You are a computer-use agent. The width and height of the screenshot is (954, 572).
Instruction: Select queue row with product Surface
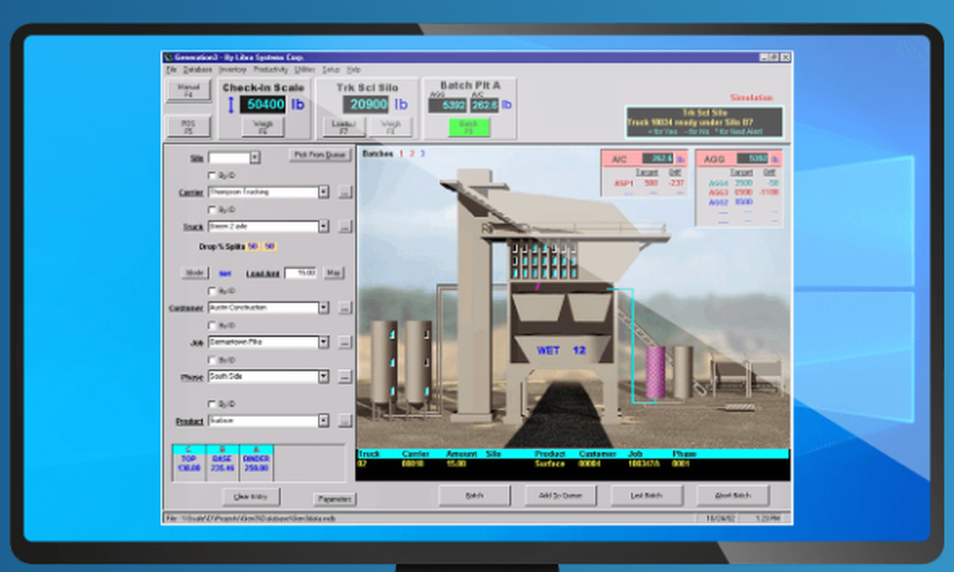point(572,464)
